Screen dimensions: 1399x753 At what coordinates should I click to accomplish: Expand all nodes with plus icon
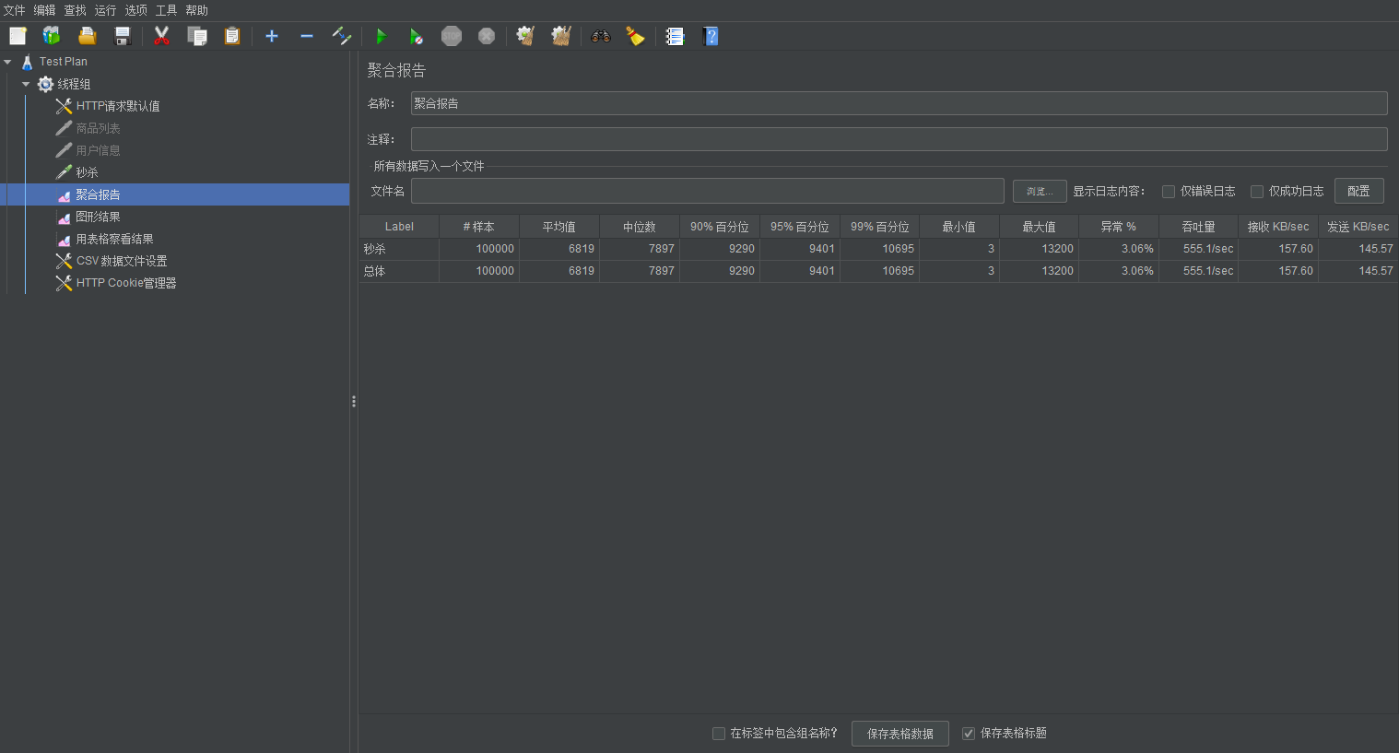click(x=272, y=36)
